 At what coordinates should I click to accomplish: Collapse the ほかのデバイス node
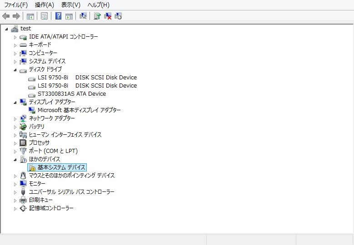15,160
